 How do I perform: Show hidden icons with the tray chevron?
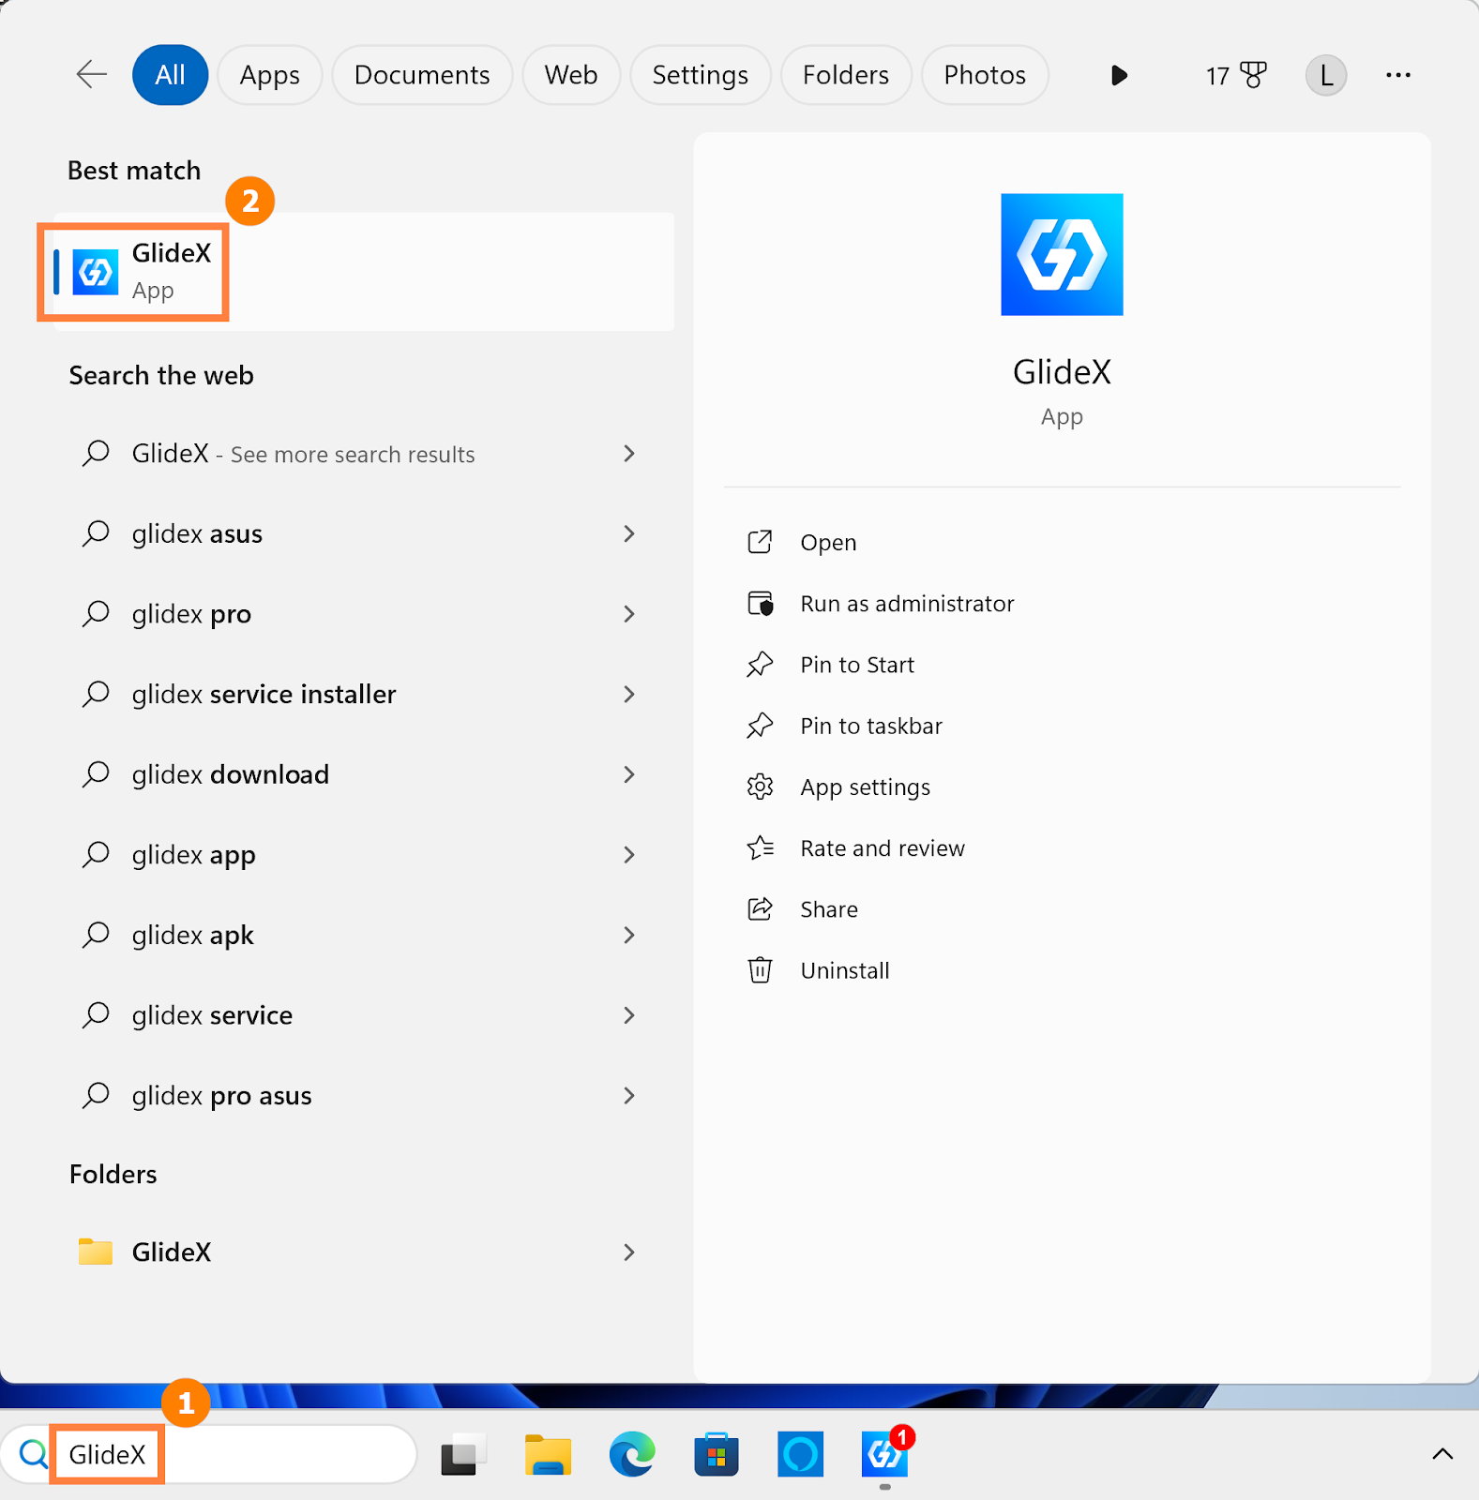pyautogui.click(x=1442, y=1454)
